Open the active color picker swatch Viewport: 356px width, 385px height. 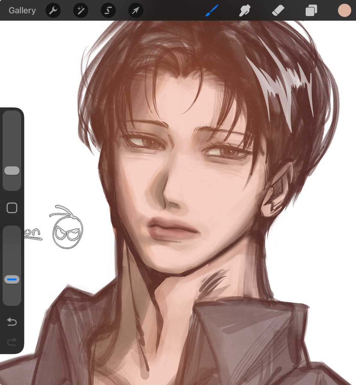click(344, 11)
